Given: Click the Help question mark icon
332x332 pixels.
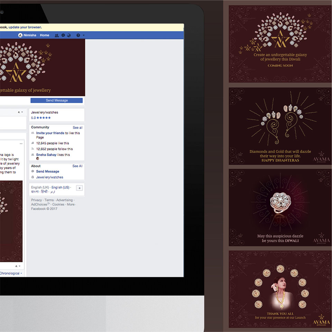Looking at the screenshot, I should (x=78, y=35).
